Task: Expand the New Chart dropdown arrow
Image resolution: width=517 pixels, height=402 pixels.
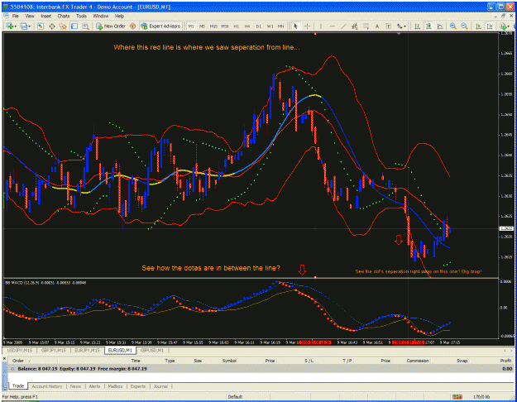Action: pyautogui.click(x=15, y=26)
